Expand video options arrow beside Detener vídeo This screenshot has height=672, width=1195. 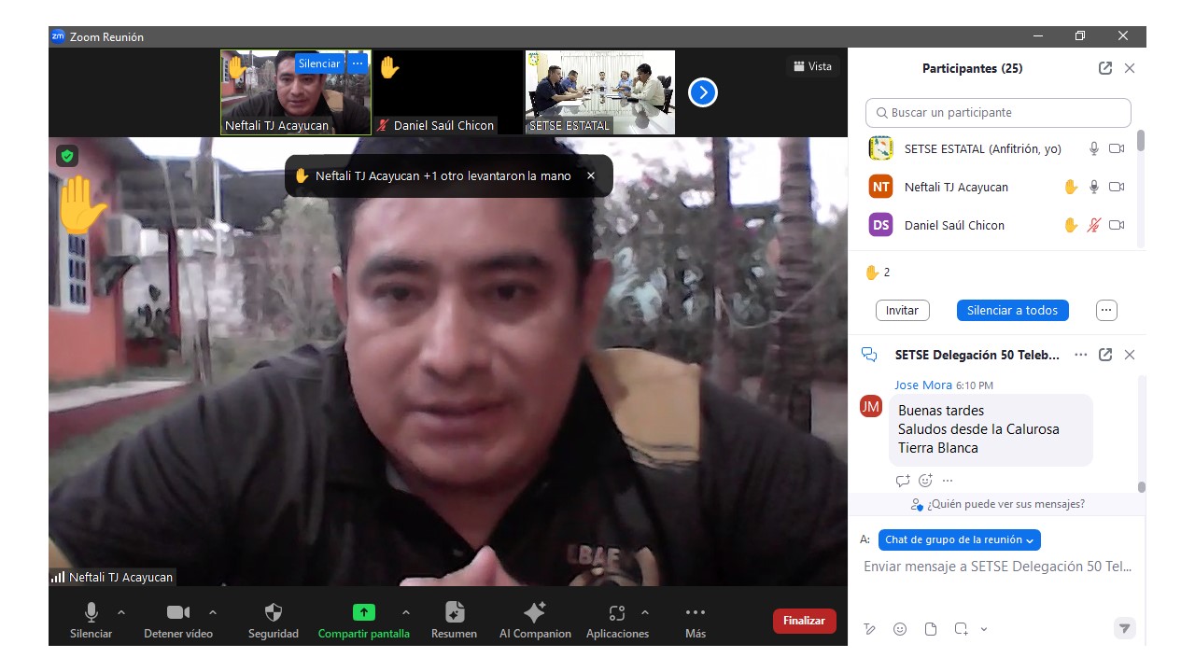[213, 612]
